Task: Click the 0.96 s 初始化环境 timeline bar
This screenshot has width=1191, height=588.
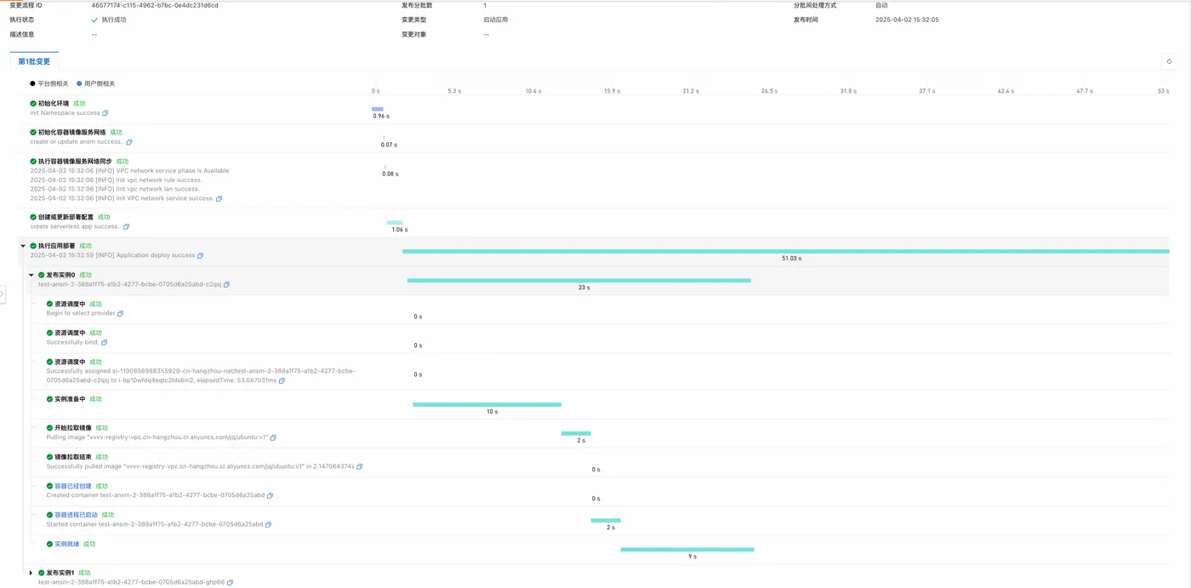Action: (x=378, y=109)
